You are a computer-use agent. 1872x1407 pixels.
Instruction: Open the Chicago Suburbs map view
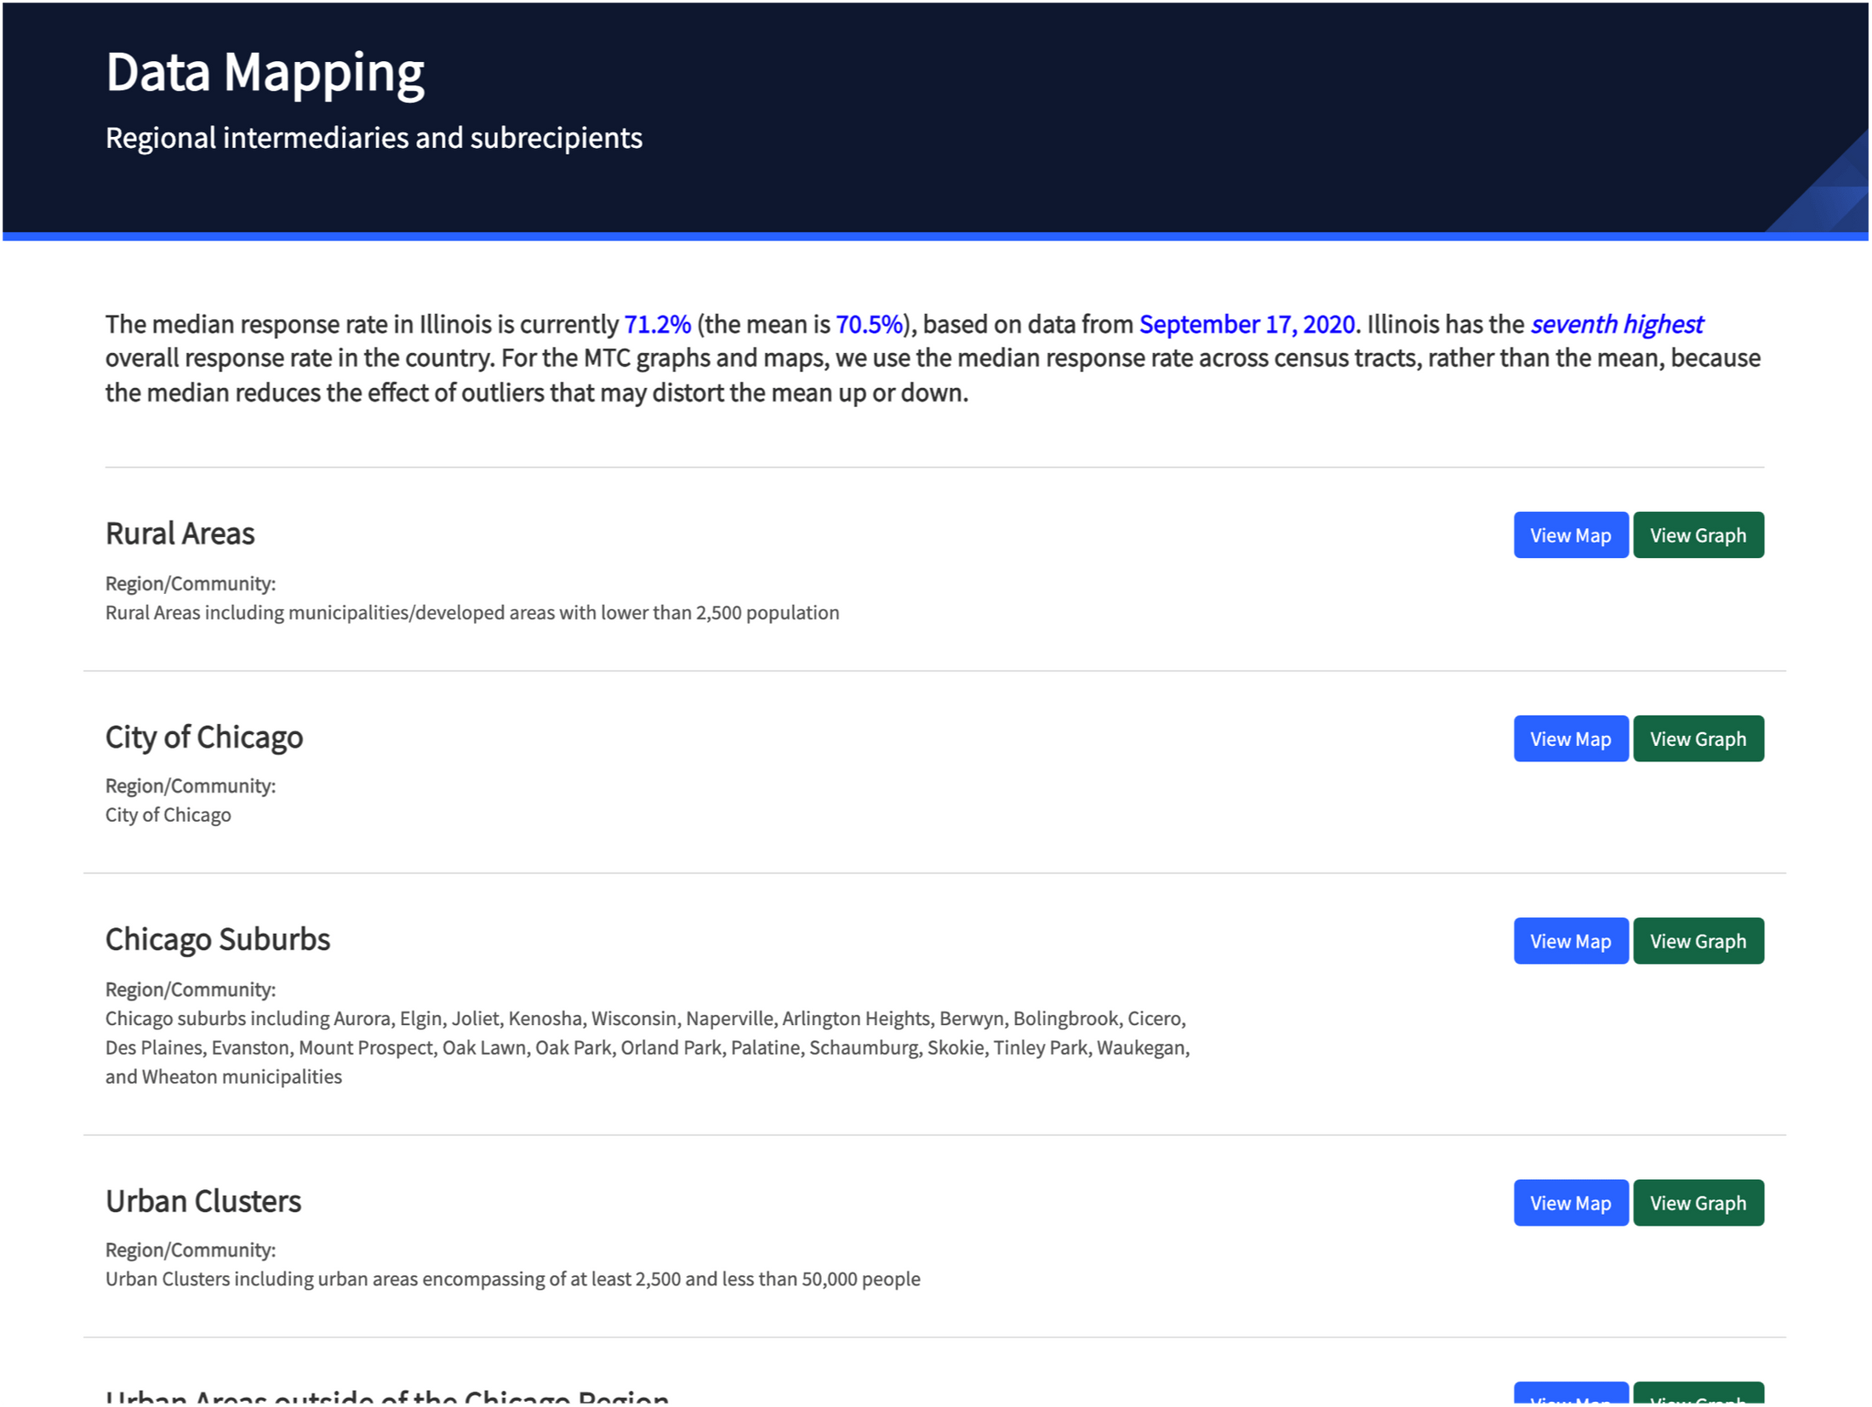click(1570, 941)
